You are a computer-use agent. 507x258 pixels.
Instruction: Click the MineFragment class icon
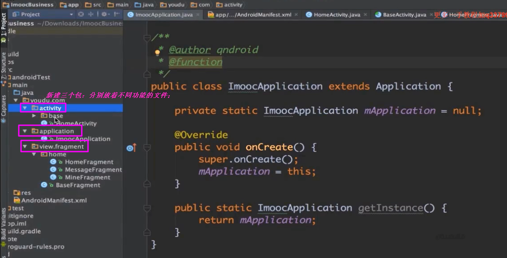click(x=53, y=178)
